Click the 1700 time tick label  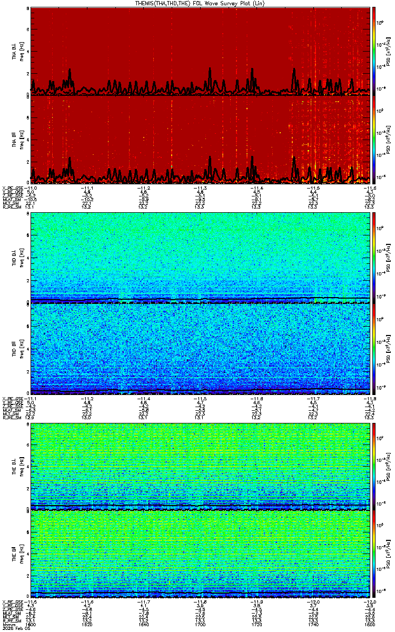201,624
